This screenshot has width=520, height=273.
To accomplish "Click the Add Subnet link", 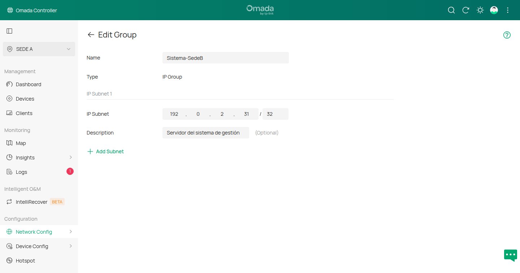I will (105, 151).
